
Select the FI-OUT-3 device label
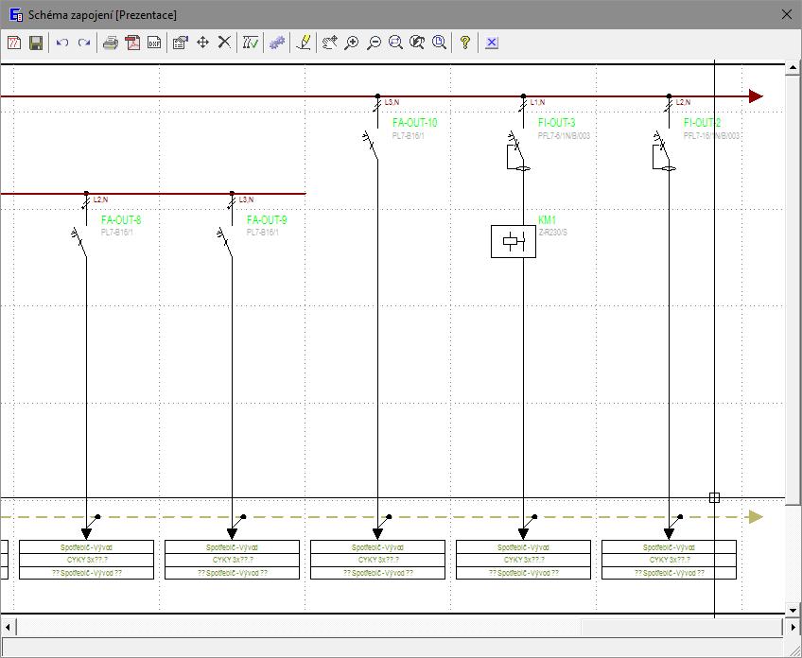tap(556, 123)
